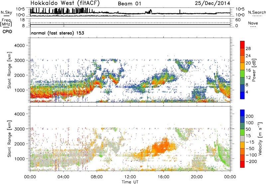Click the '3000' tick on power panel axis

(19, 60)
